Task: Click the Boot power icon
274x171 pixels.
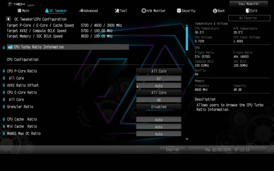Action: coord(215,11)
